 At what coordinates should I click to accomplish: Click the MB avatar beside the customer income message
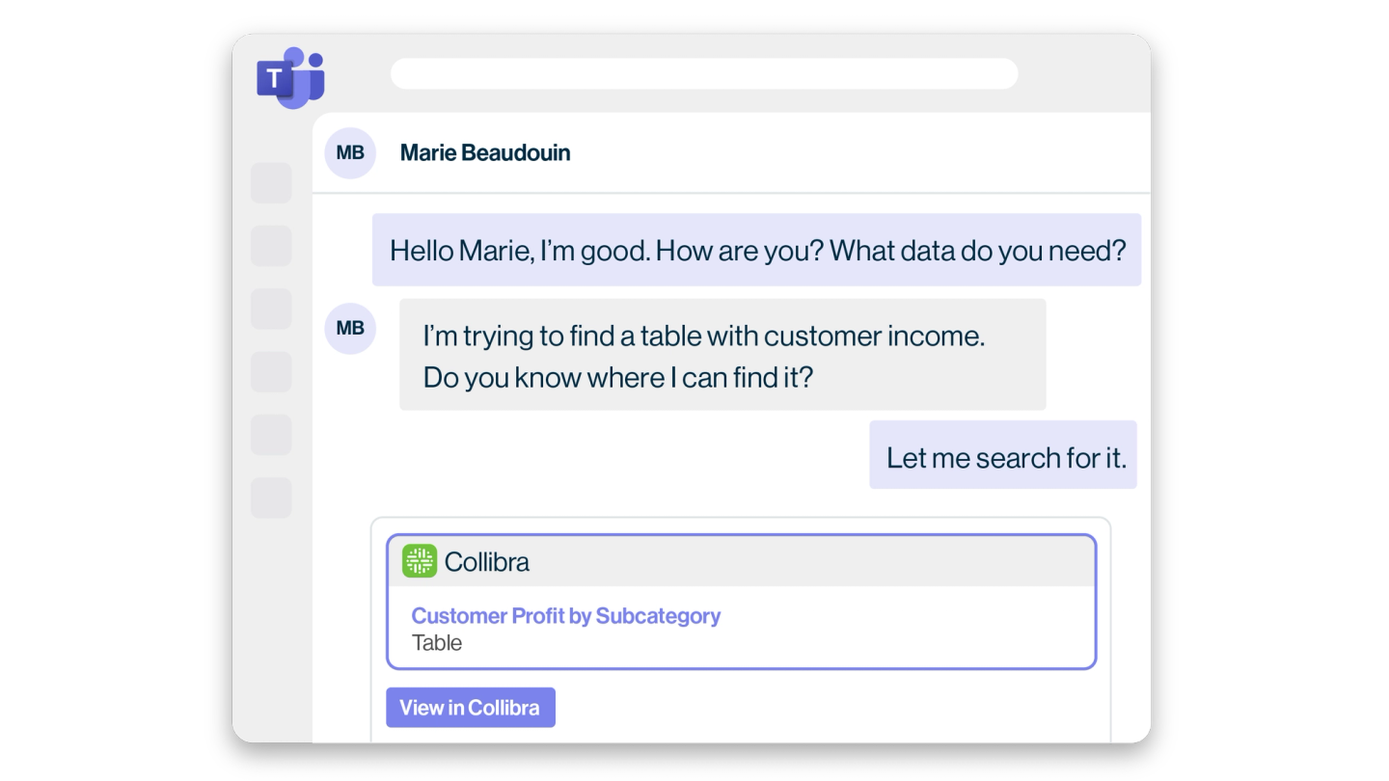click(350, 329)
